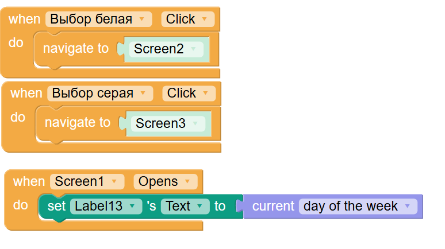Select the purple 'current' date block
The height and width of the screenshot is (249, 445).
click(x=274, y=207)
